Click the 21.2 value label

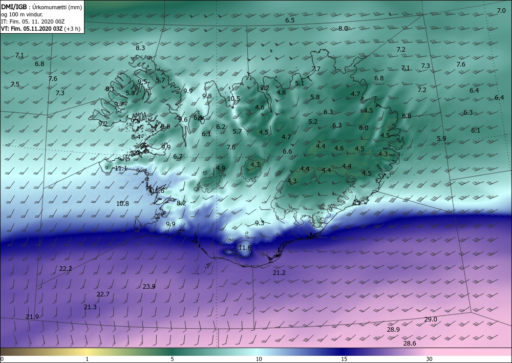tap(279, 272)
